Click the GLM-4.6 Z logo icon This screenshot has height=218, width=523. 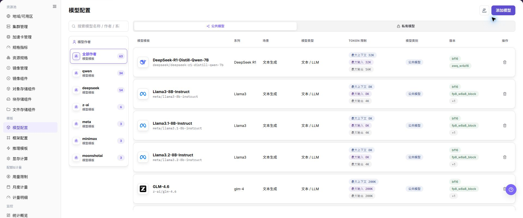(143, 189)
